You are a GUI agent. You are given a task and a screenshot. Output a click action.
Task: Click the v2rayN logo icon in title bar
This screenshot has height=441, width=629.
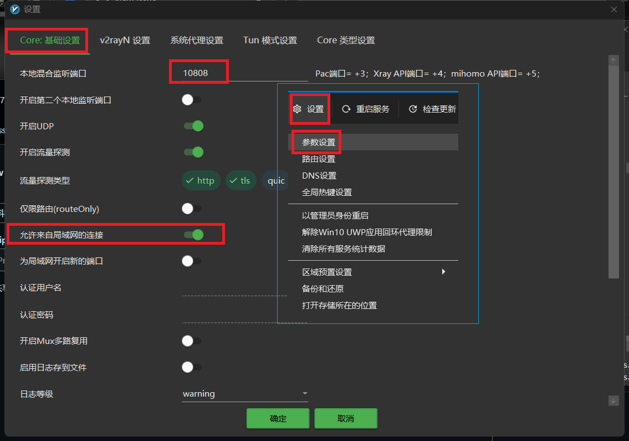(15, 9)
